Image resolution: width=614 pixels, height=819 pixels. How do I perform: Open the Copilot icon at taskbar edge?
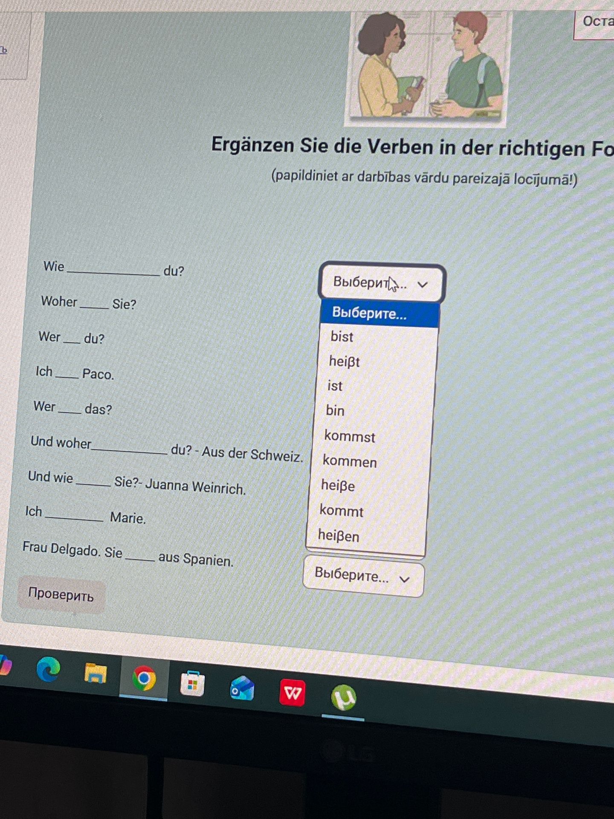(x=4, y=665)
